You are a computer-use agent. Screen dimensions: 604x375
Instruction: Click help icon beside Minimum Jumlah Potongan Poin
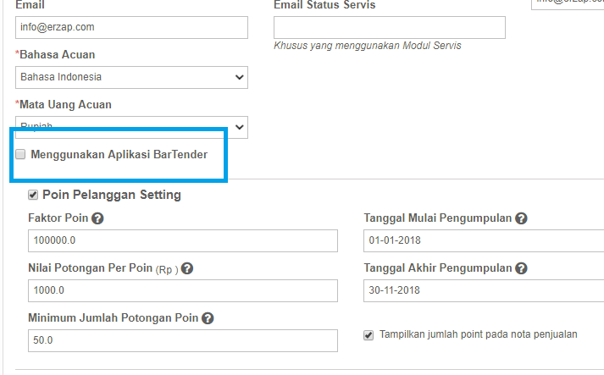click(208, 318)
